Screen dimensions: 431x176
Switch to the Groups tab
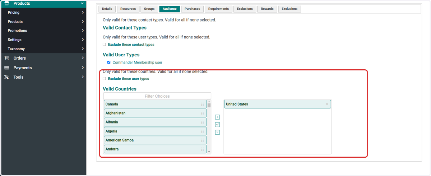tap(149, 9)
